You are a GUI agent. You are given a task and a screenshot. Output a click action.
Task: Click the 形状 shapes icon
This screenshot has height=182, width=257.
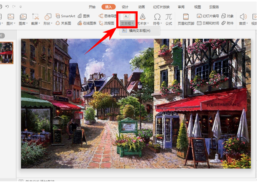coord(48,17)
